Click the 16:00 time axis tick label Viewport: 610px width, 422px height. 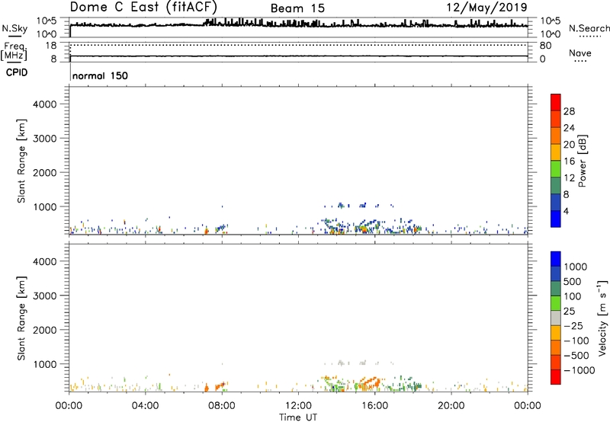tap(374, 406)
